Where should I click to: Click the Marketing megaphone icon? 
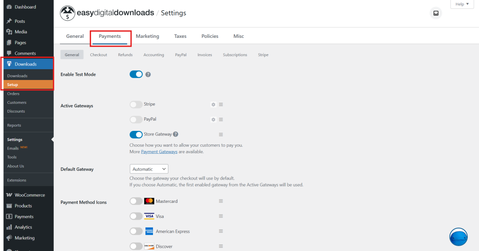pyautogui.click(x=9, y=238)
